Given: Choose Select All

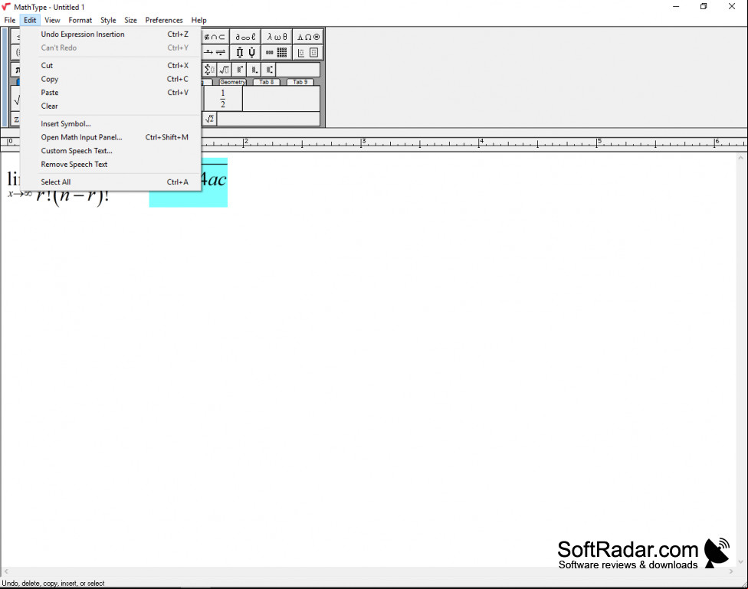Looking at the screenshot, I should [110, 182].
